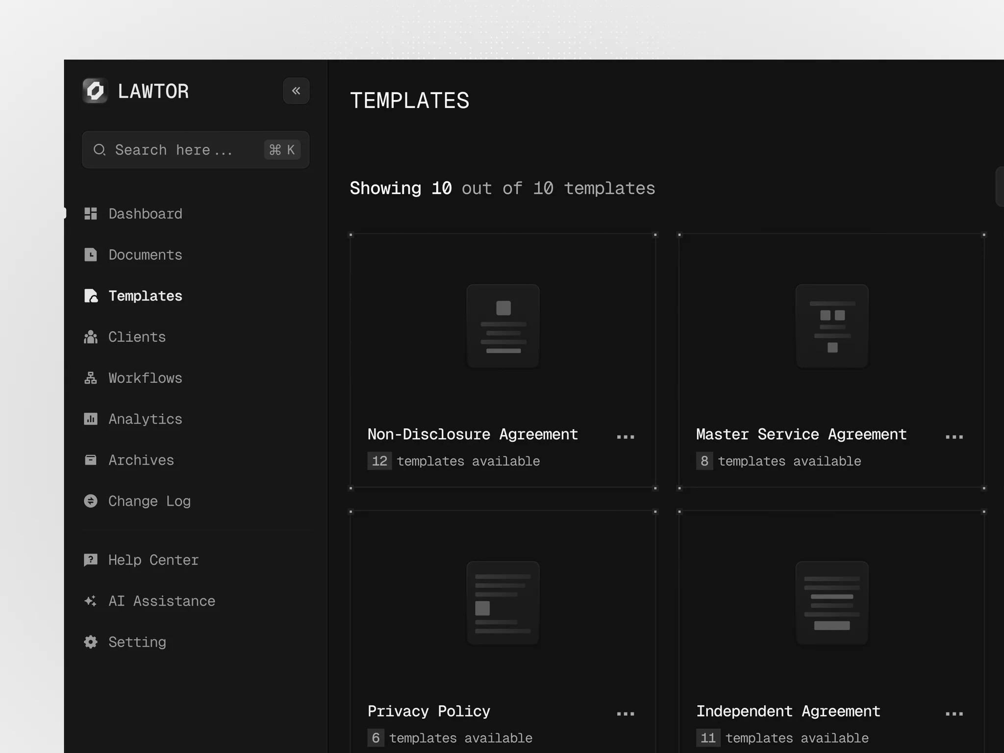Screen dimensions: 1004x753
Task: Open Independent Agreement more options menu
Action: [x=954, y=714]
